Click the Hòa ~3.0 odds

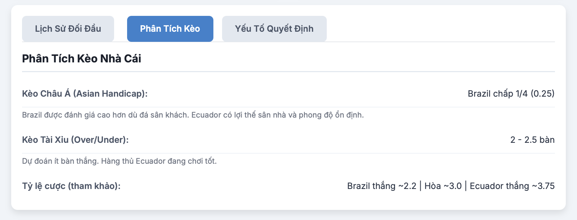[443, 186]
